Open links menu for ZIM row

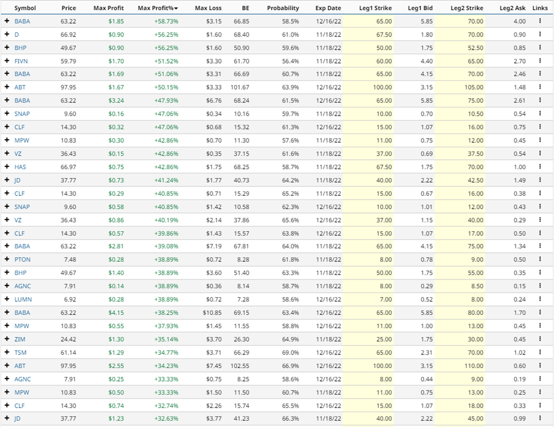pyautogui.click(x=540, y=339)
